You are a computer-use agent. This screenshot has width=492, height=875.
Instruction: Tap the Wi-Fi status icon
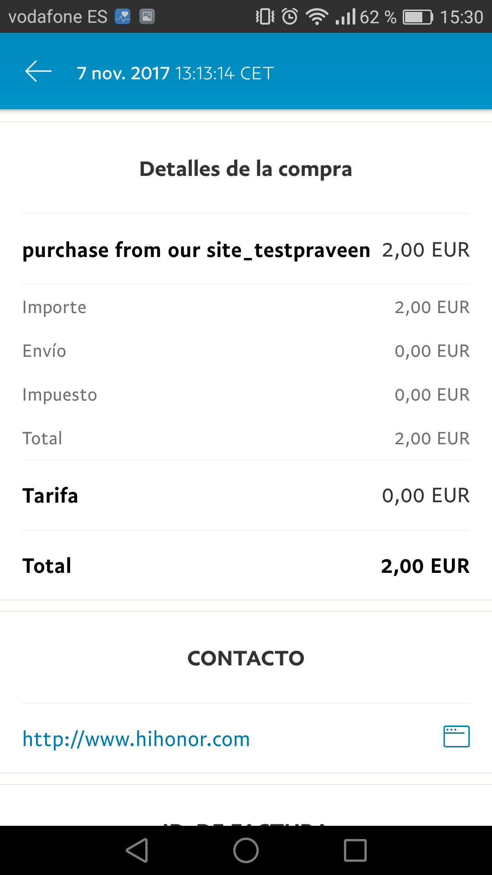click(317, 17)
